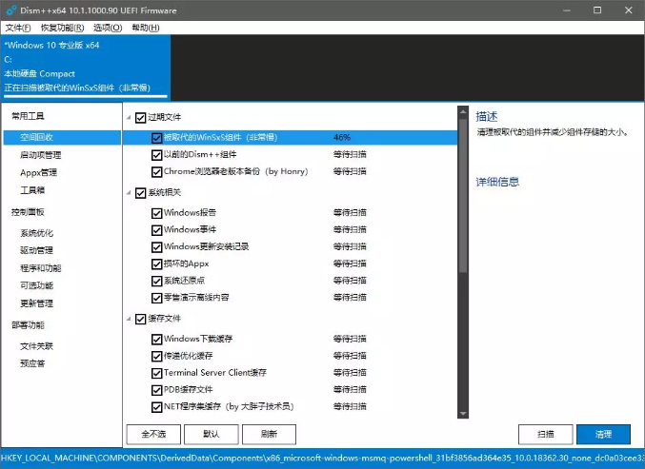Screen dimensions: 645x469
Task: Click the 默认 button
Action: pyautogui.click(x=212, y=434)
